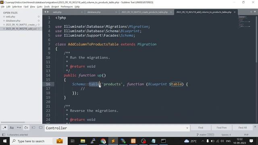Open git branch master in status bar

click(x=205, y=135)
